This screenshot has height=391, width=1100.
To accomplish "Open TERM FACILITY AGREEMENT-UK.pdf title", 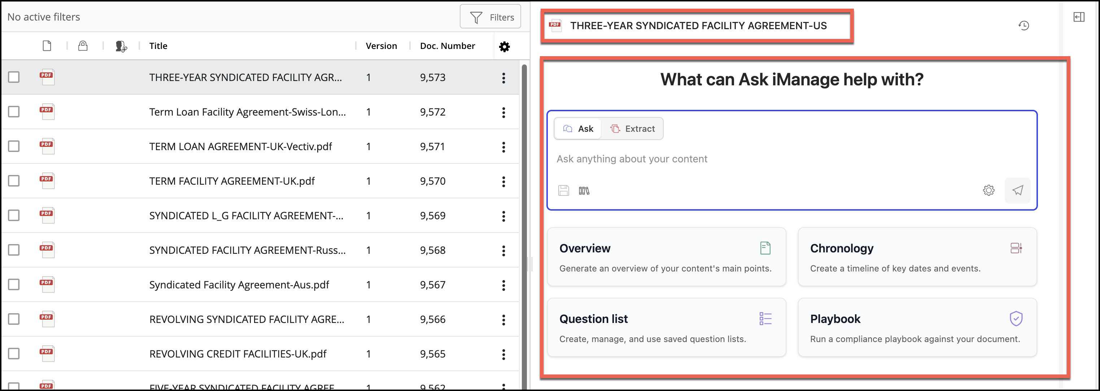I will click(x=232, y=181).
